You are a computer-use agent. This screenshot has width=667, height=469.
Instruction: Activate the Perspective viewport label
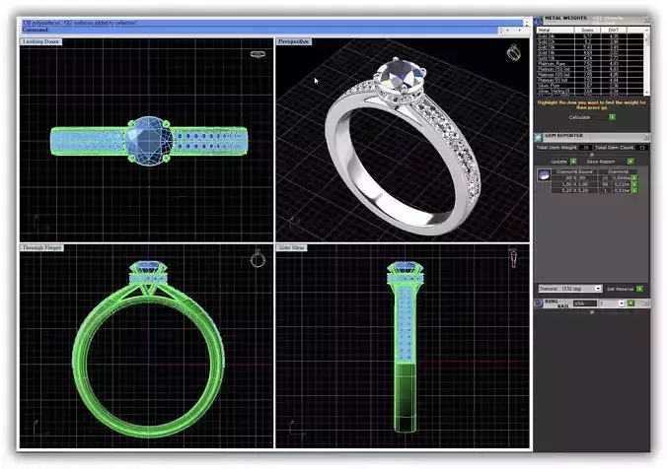[293, 41]
